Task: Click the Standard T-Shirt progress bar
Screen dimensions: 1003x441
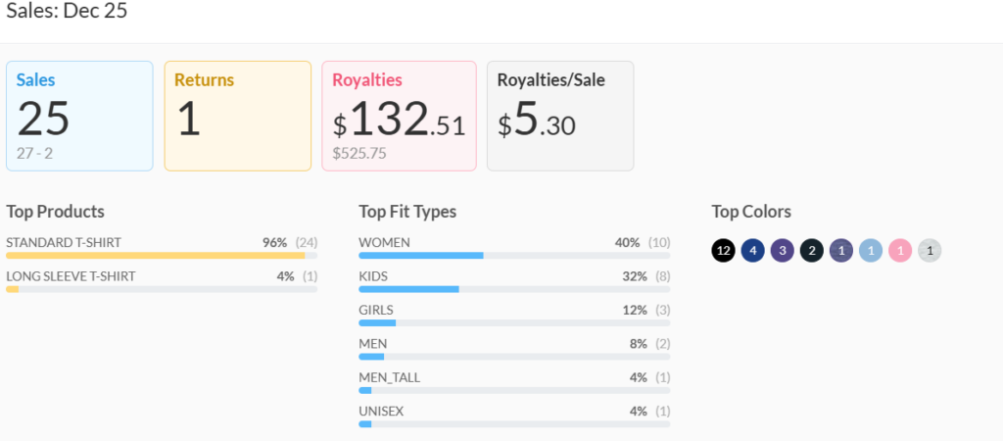Action: click(x=162, y=256)
